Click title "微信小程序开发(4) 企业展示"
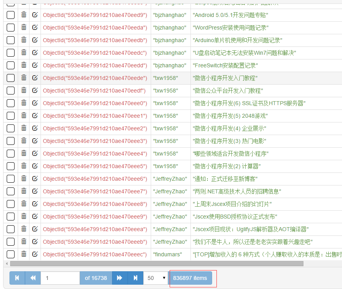This screenshot has width=342, height=289. [x=229, y=129]
